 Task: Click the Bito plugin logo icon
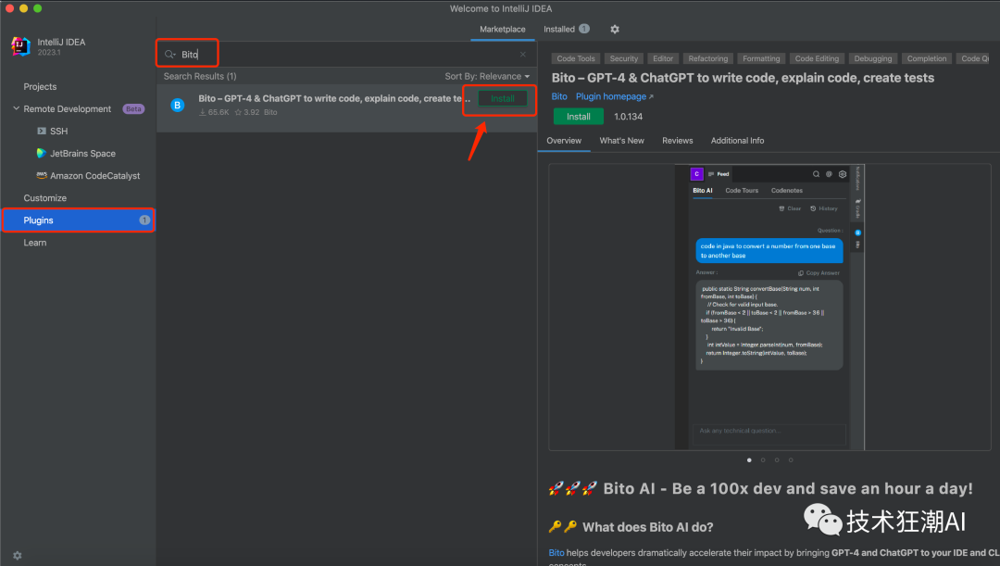coord(178,106)
